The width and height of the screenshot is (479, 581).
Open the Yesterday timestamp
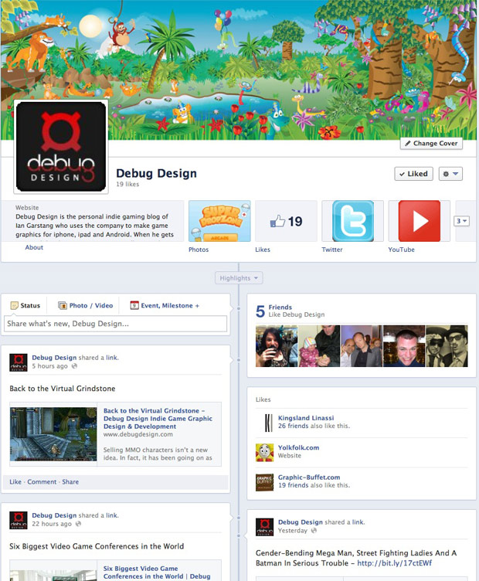click(293, 531)
